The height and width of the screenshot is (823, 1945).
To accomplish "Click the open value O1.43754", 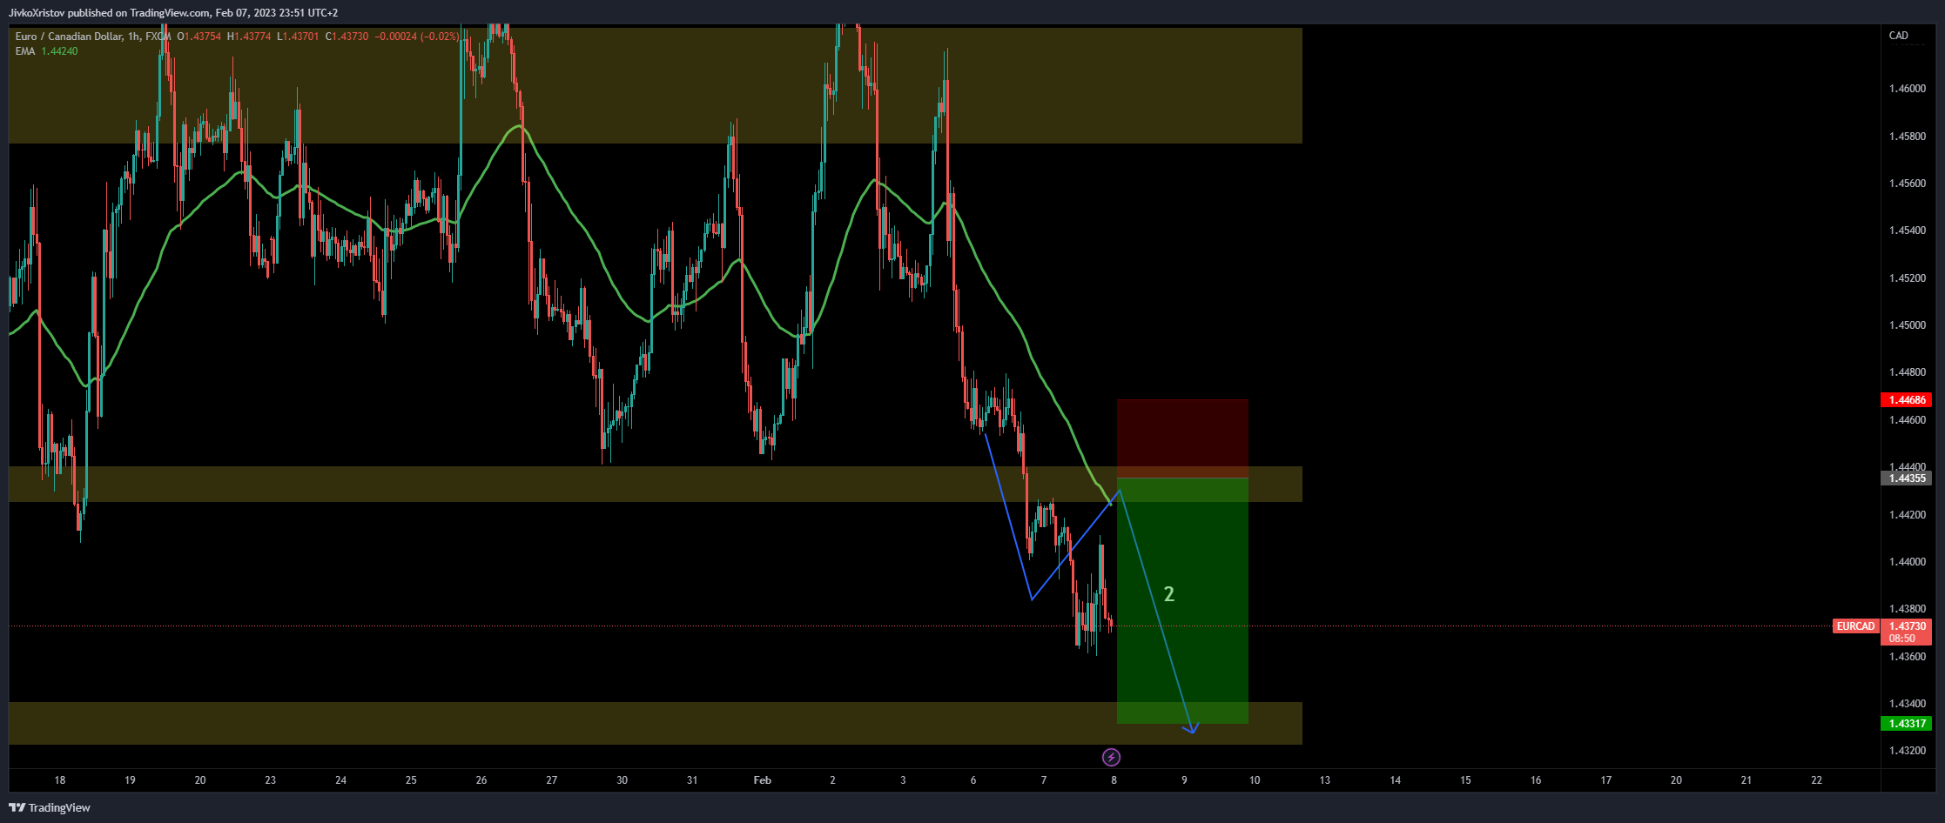I will tap(199, 37).
